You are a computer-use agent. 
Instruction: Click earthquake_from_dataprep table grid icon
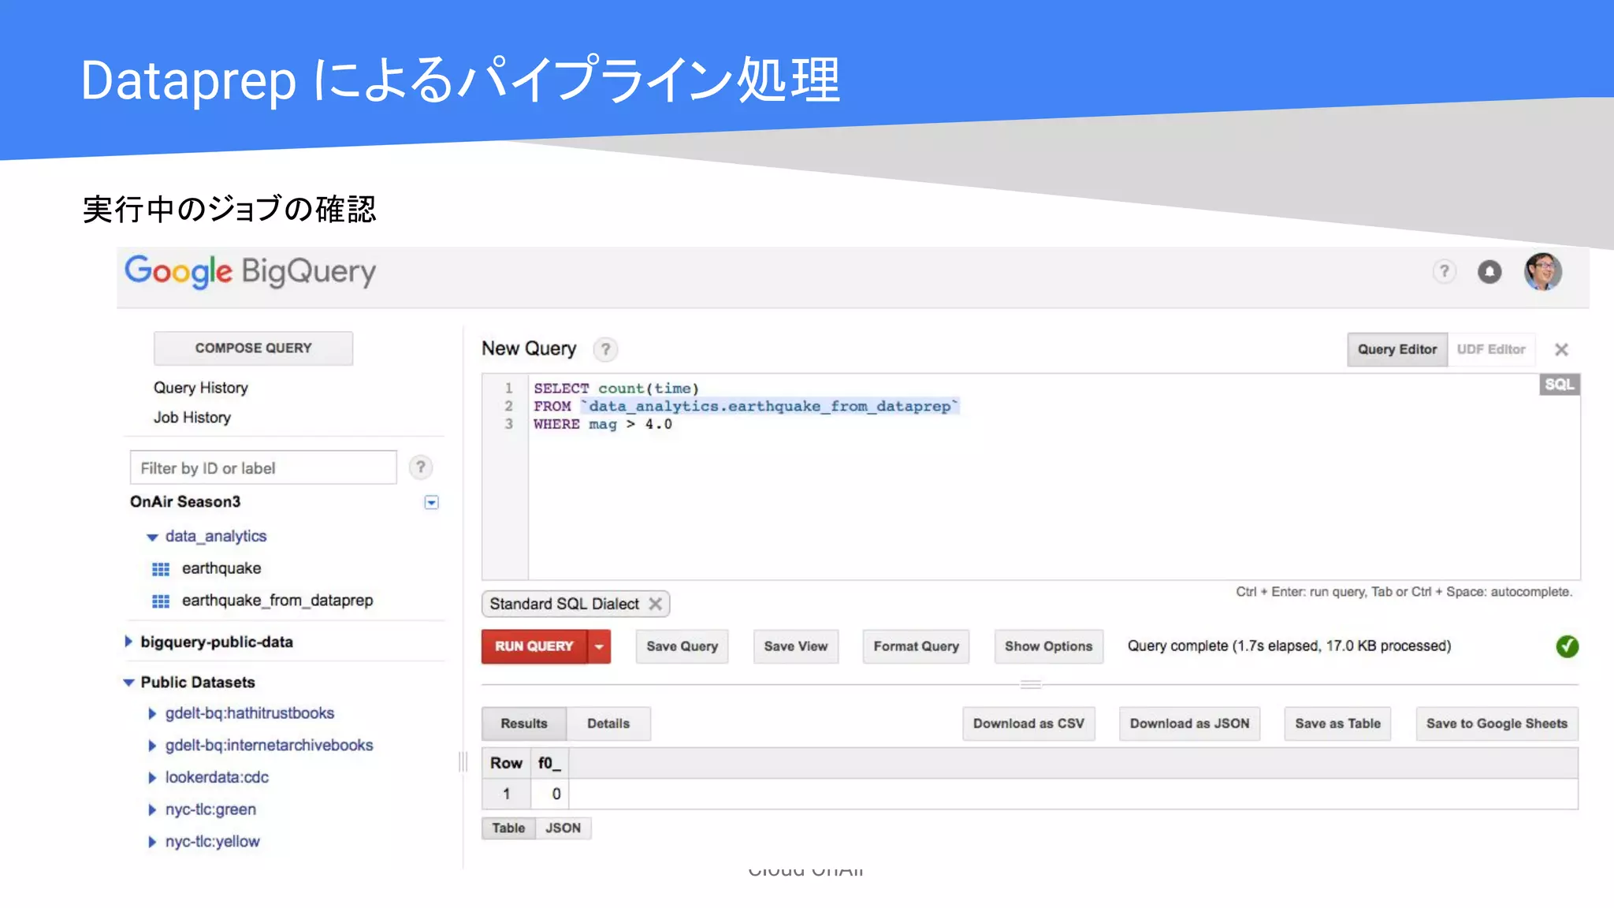click(161, 601)
